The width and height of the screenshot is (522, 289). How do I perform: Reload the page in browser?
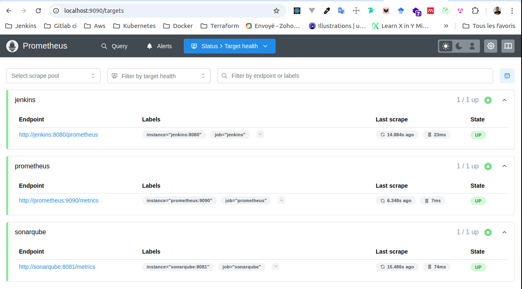[x=38, y=11]
